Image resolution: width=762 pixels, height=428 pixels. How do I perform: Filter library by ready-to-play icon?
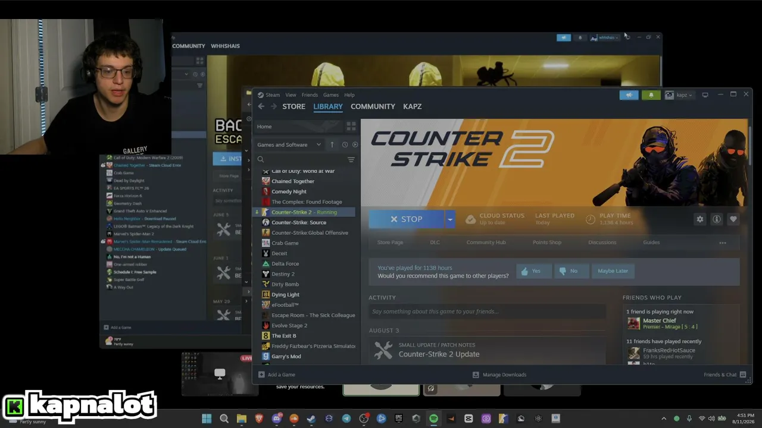click(355, 144)
